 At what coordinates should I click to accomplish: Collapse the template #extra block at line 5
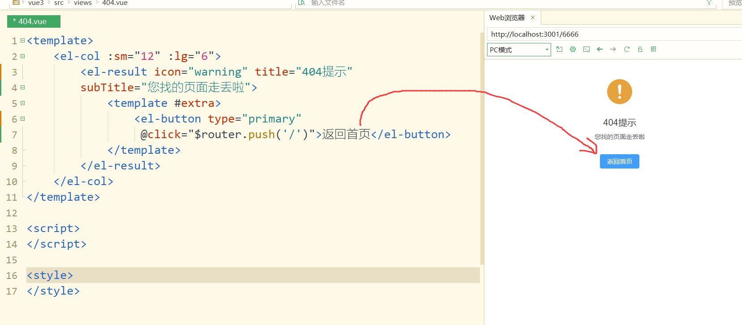tap(22, 103)
